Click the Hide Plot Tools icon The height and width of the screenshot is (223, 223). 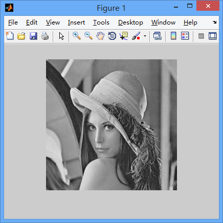tap(201, 36)
